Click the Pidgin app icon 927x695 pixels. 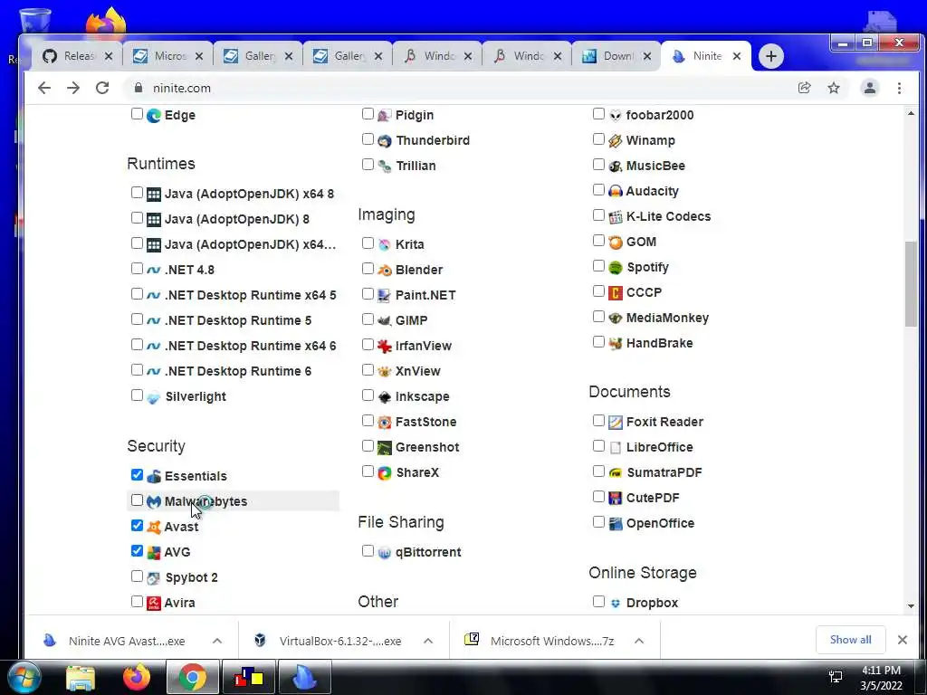point(384,115)
